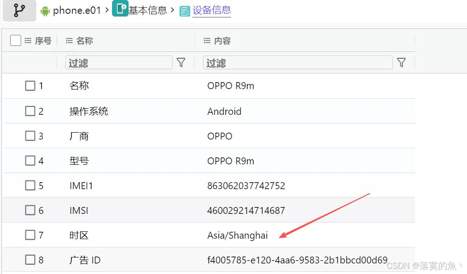Click the branch tree icon button
This screenshot has width=467, height=274.
click(19, 11)
